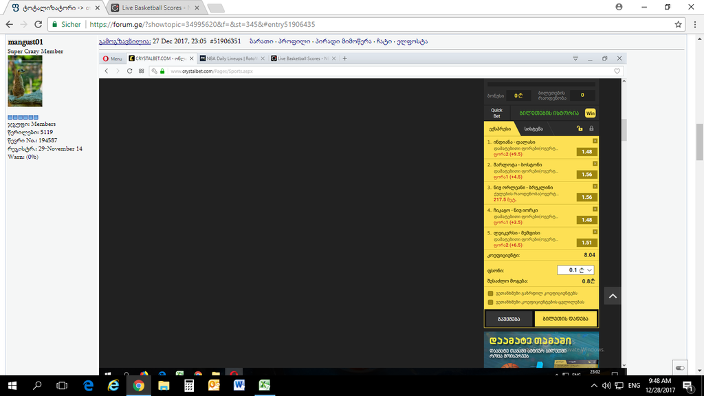Click the scroll-to-top chevron button

click(613, 296)
